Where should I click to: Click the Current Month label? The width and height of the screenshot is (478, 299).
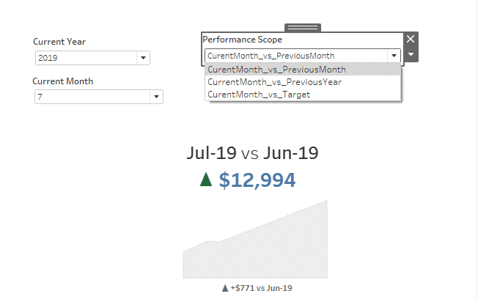(x=63, y=81)
